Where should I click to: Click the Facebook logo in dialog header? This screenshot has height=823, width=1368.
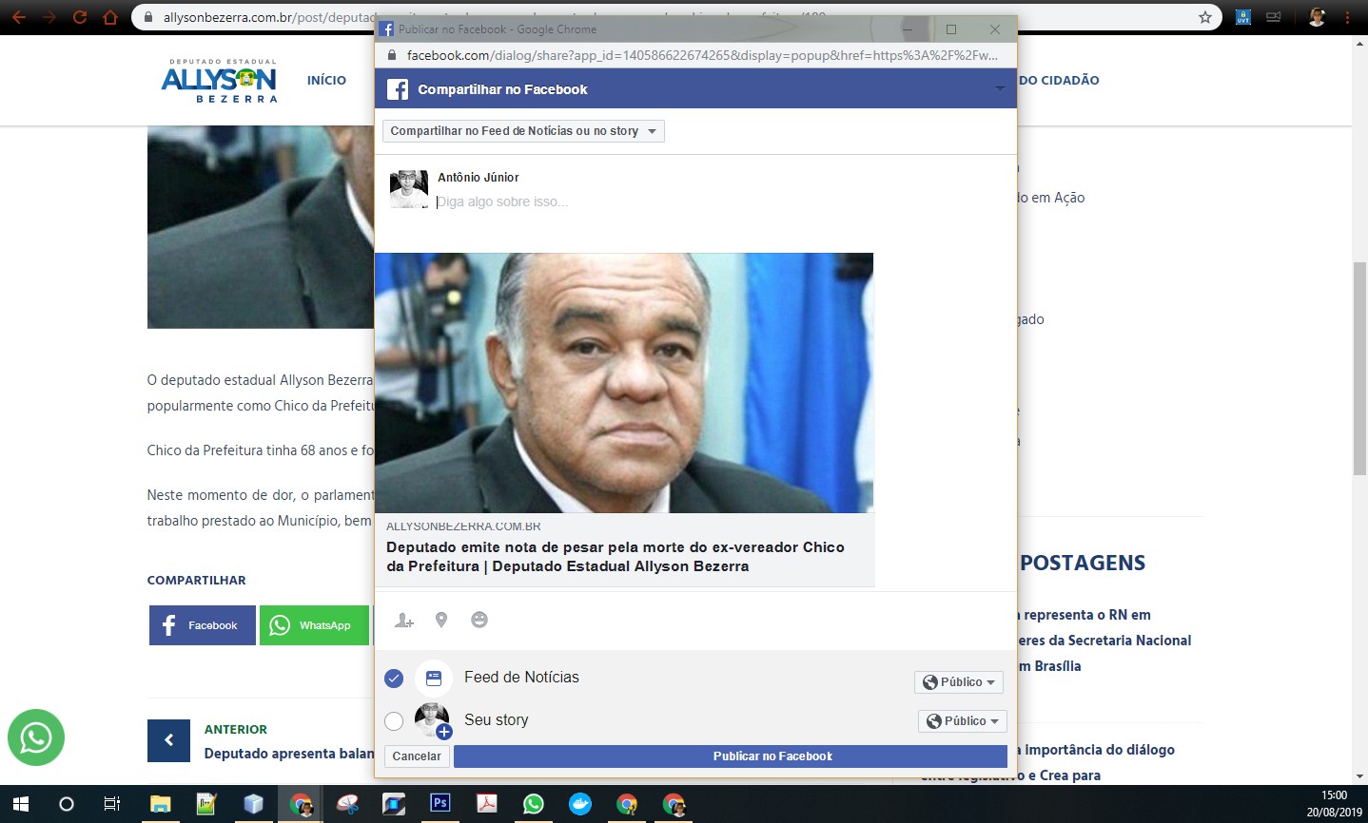click(398, 89)
